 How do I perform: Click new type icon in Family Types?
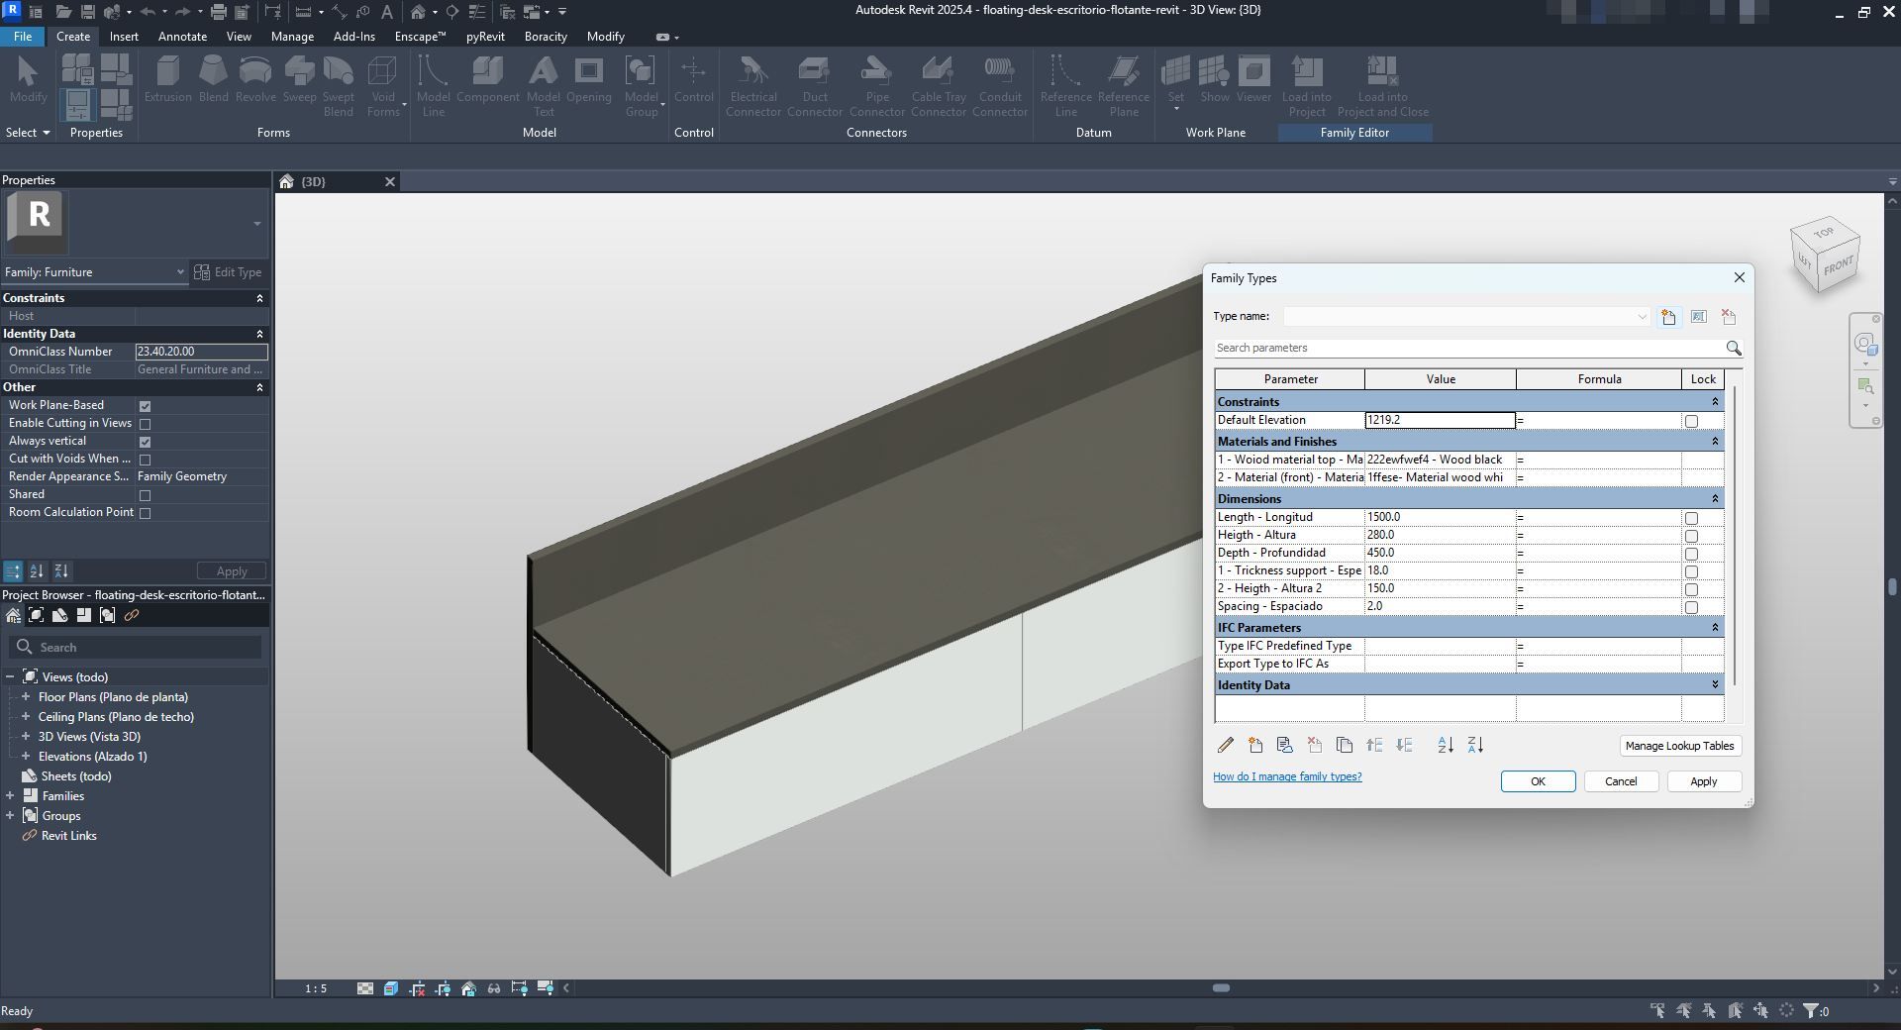[1668, 317]
